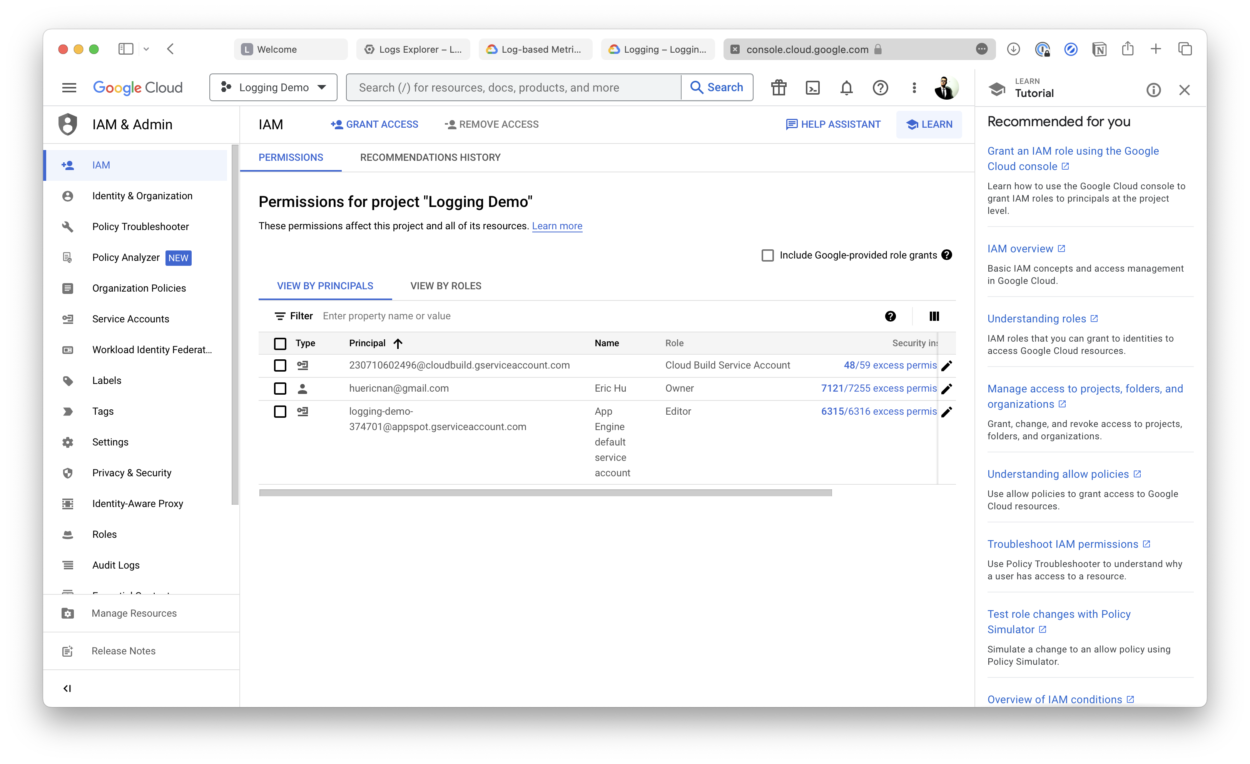Toggle the select-all principals checkbox
1250x764 pixels.
(x=280, y=343)
